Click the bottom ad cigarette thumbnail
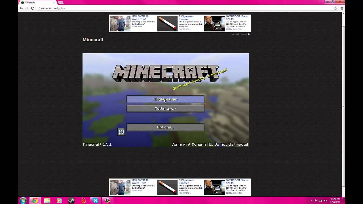The height and width of the screenshot is (204, 363). point(167,187)
